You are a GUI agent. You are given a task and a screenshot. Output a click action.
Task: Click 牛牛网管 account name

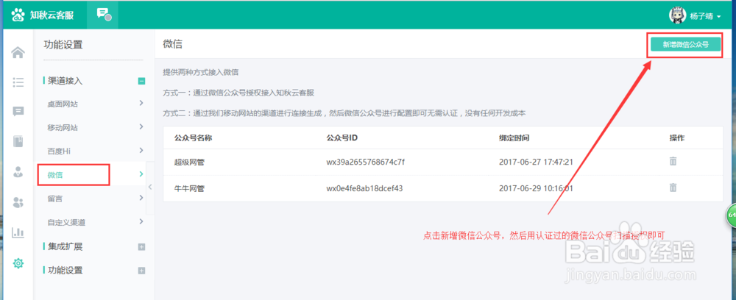190,188
